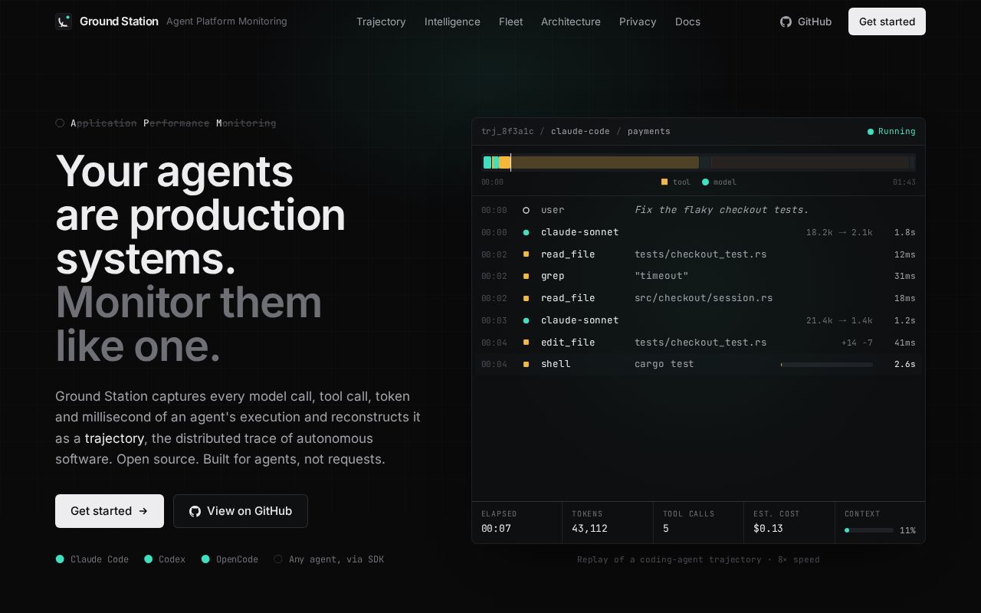
Task: Click the View on GitHub button
Action: click(241, 511)
